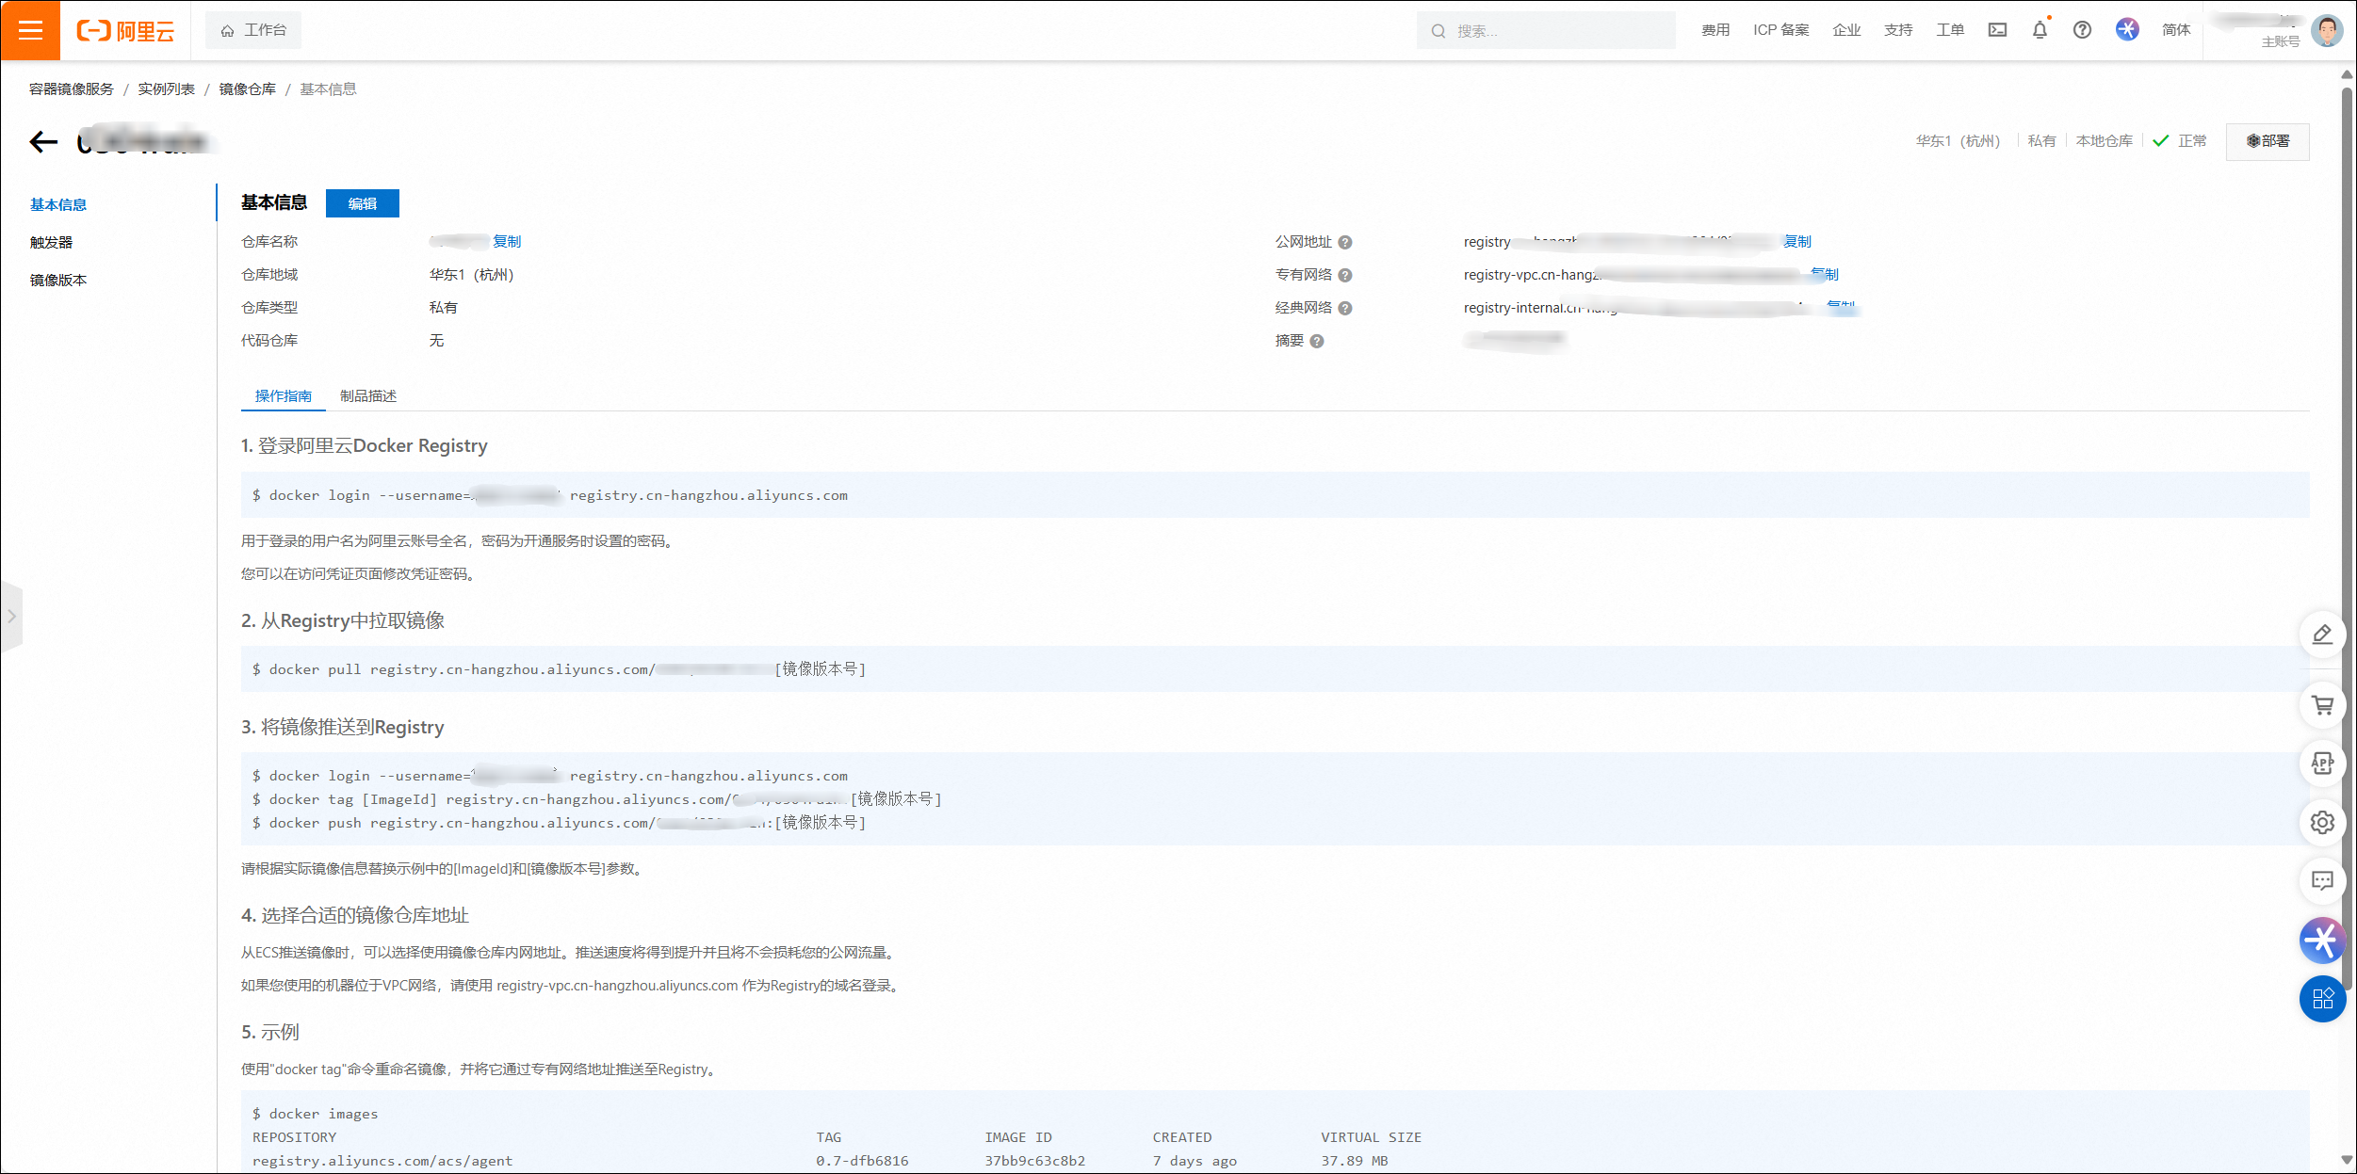Show help tooltip for 公网地址
The image size is (2357, 1174).
click(1345, 243)
